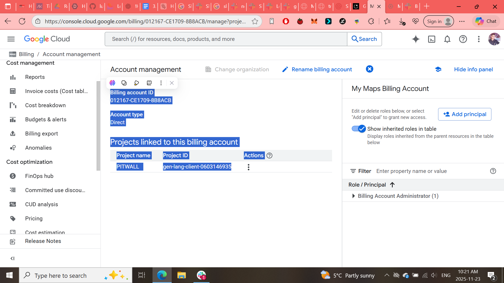The height and width of the screenshot is (283, 504).
Task: Click the Actions column help icon
Action: (269, 155)
